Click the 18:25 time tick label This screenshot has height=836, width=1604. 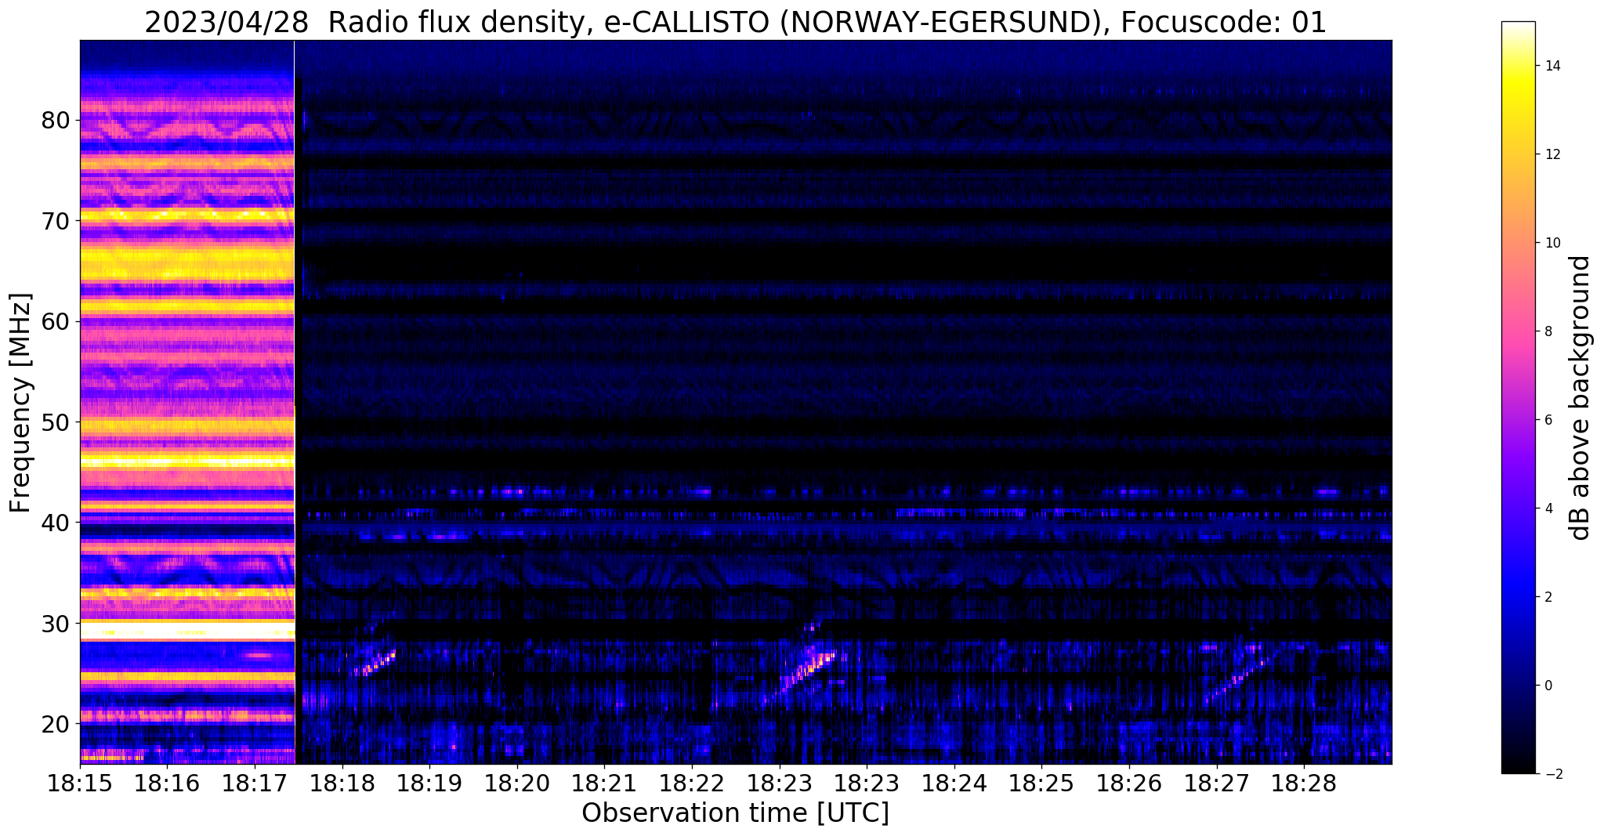click(x=1041, y=783)
